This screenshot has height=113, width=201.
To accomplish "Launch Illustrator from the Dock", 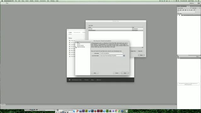I will point(101,111).
